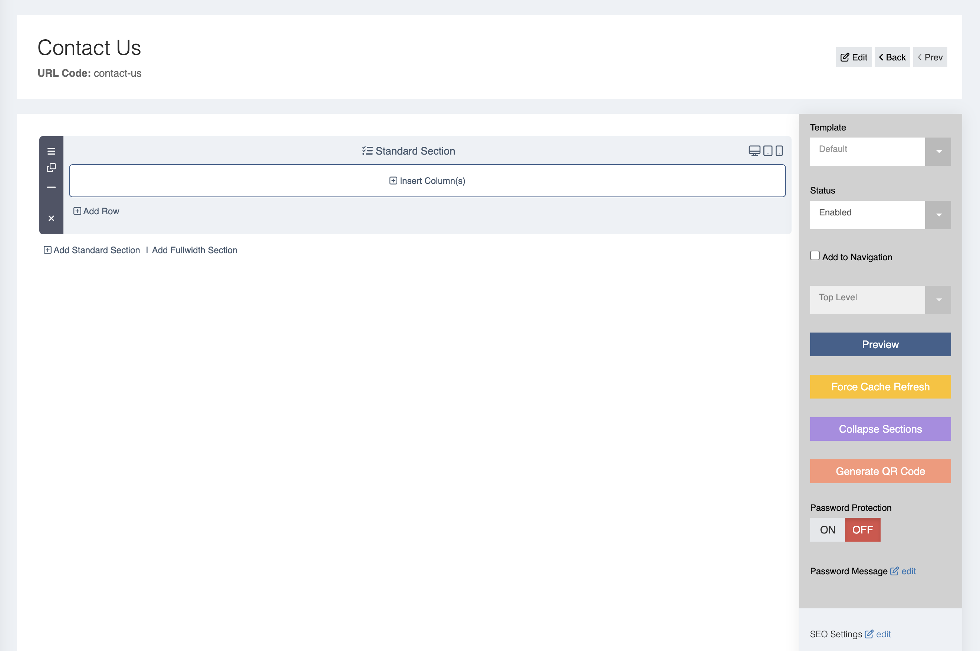
Task: Duplicate the Standard Section with copy icon
Action: click(x=51, y=167)
